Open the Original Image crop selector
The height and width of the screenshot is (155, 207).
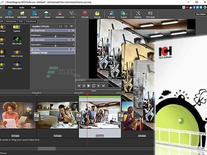click(x=52, y=52)
